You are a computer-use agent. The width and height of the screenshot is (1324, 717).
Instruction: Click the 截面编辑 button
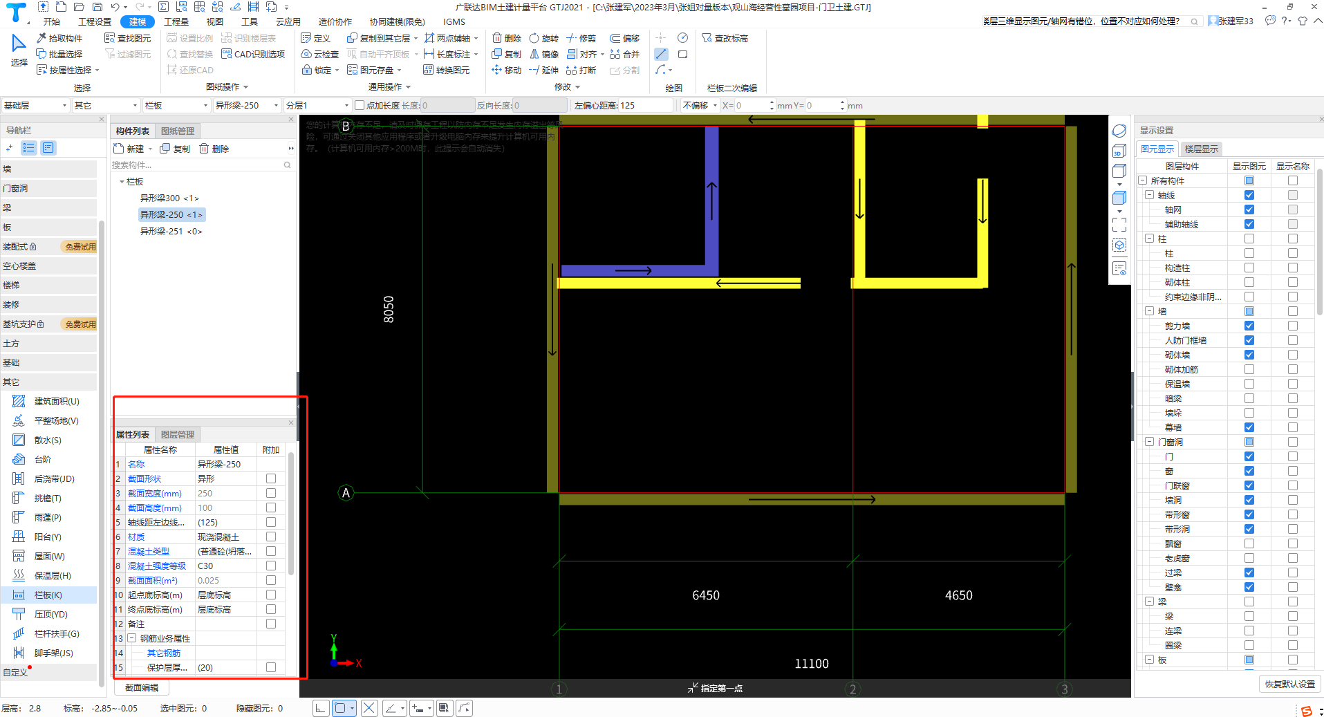142,687
